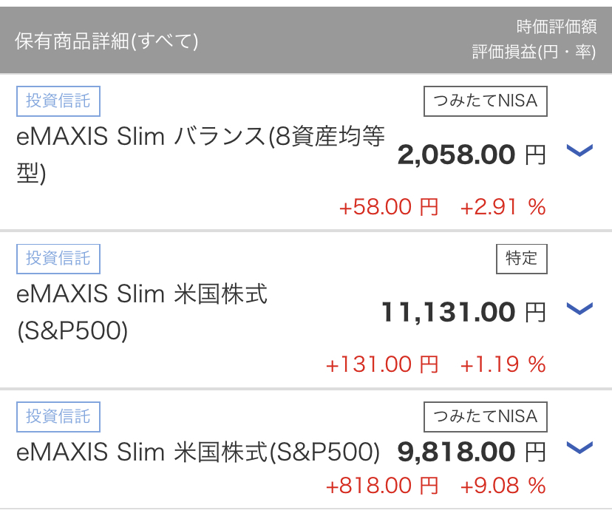This screenshot has height=519, width=612.
Task: Click the 投資信託 badge on the third holding
Action: click(x=58, y=417)
